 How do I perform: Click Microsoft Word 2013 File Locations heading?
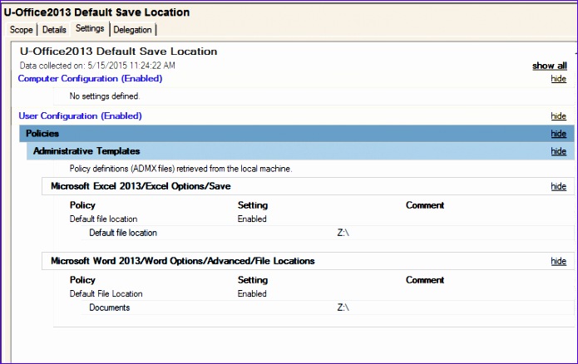[182, 261]
